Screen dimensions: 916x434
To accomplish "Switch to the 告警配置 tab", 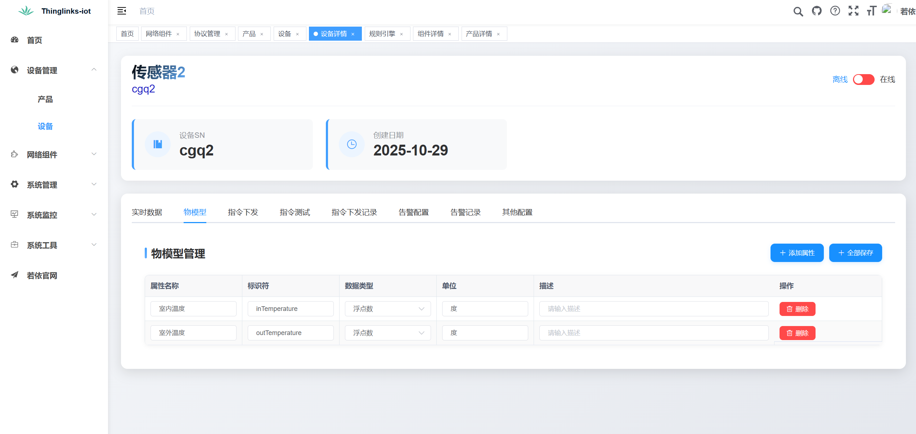I will click(x=414, y=212).
